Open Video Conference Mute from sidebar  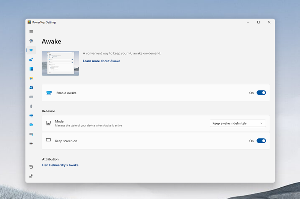(x=31, y=144)
